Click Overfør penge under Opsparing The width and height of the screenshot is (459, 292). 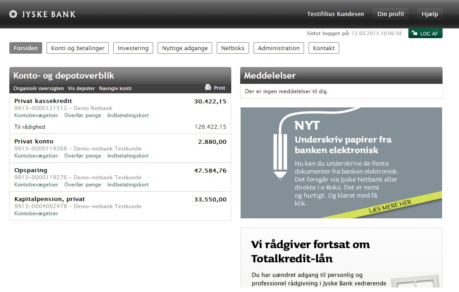click(83, 185)
